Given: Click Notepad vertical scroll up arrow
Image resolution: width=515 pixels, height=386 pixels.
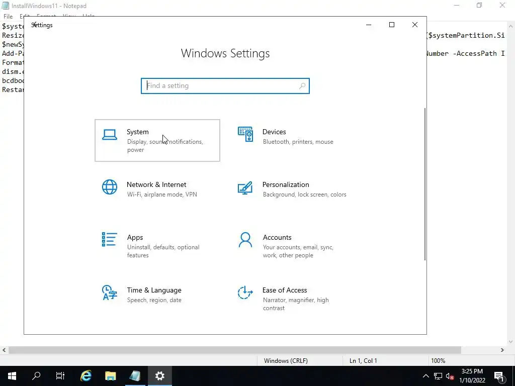Looking at the screenshot, I should pos(511,26).
